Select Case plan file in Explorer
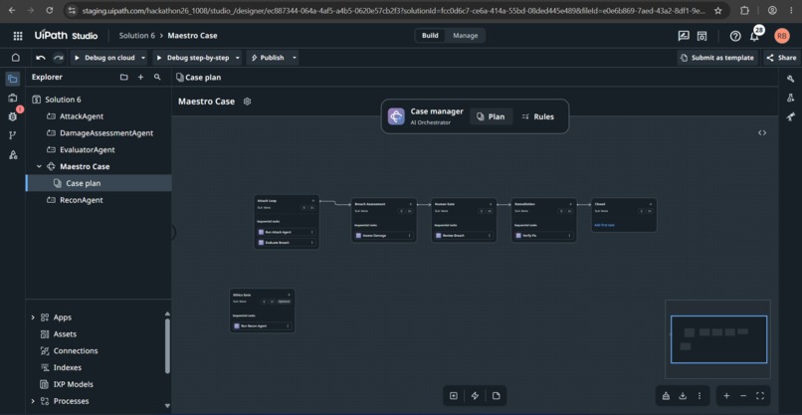The image size is (802, 415). [99, 183]
